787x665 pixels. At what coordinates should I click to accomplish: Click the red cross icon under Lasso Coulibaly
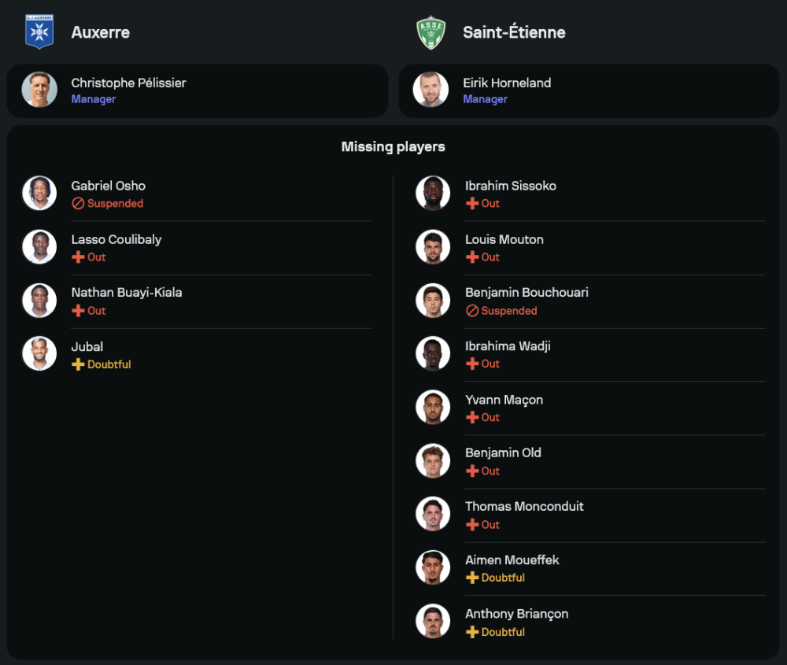78,257
